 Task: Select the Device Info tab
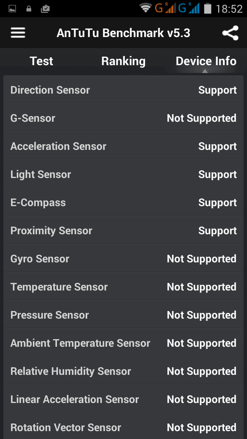tap(206, 61)
